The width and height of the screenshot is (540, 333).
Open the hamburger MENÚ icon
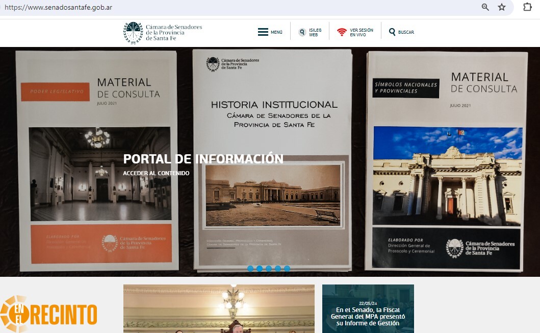tap(263, 32)
